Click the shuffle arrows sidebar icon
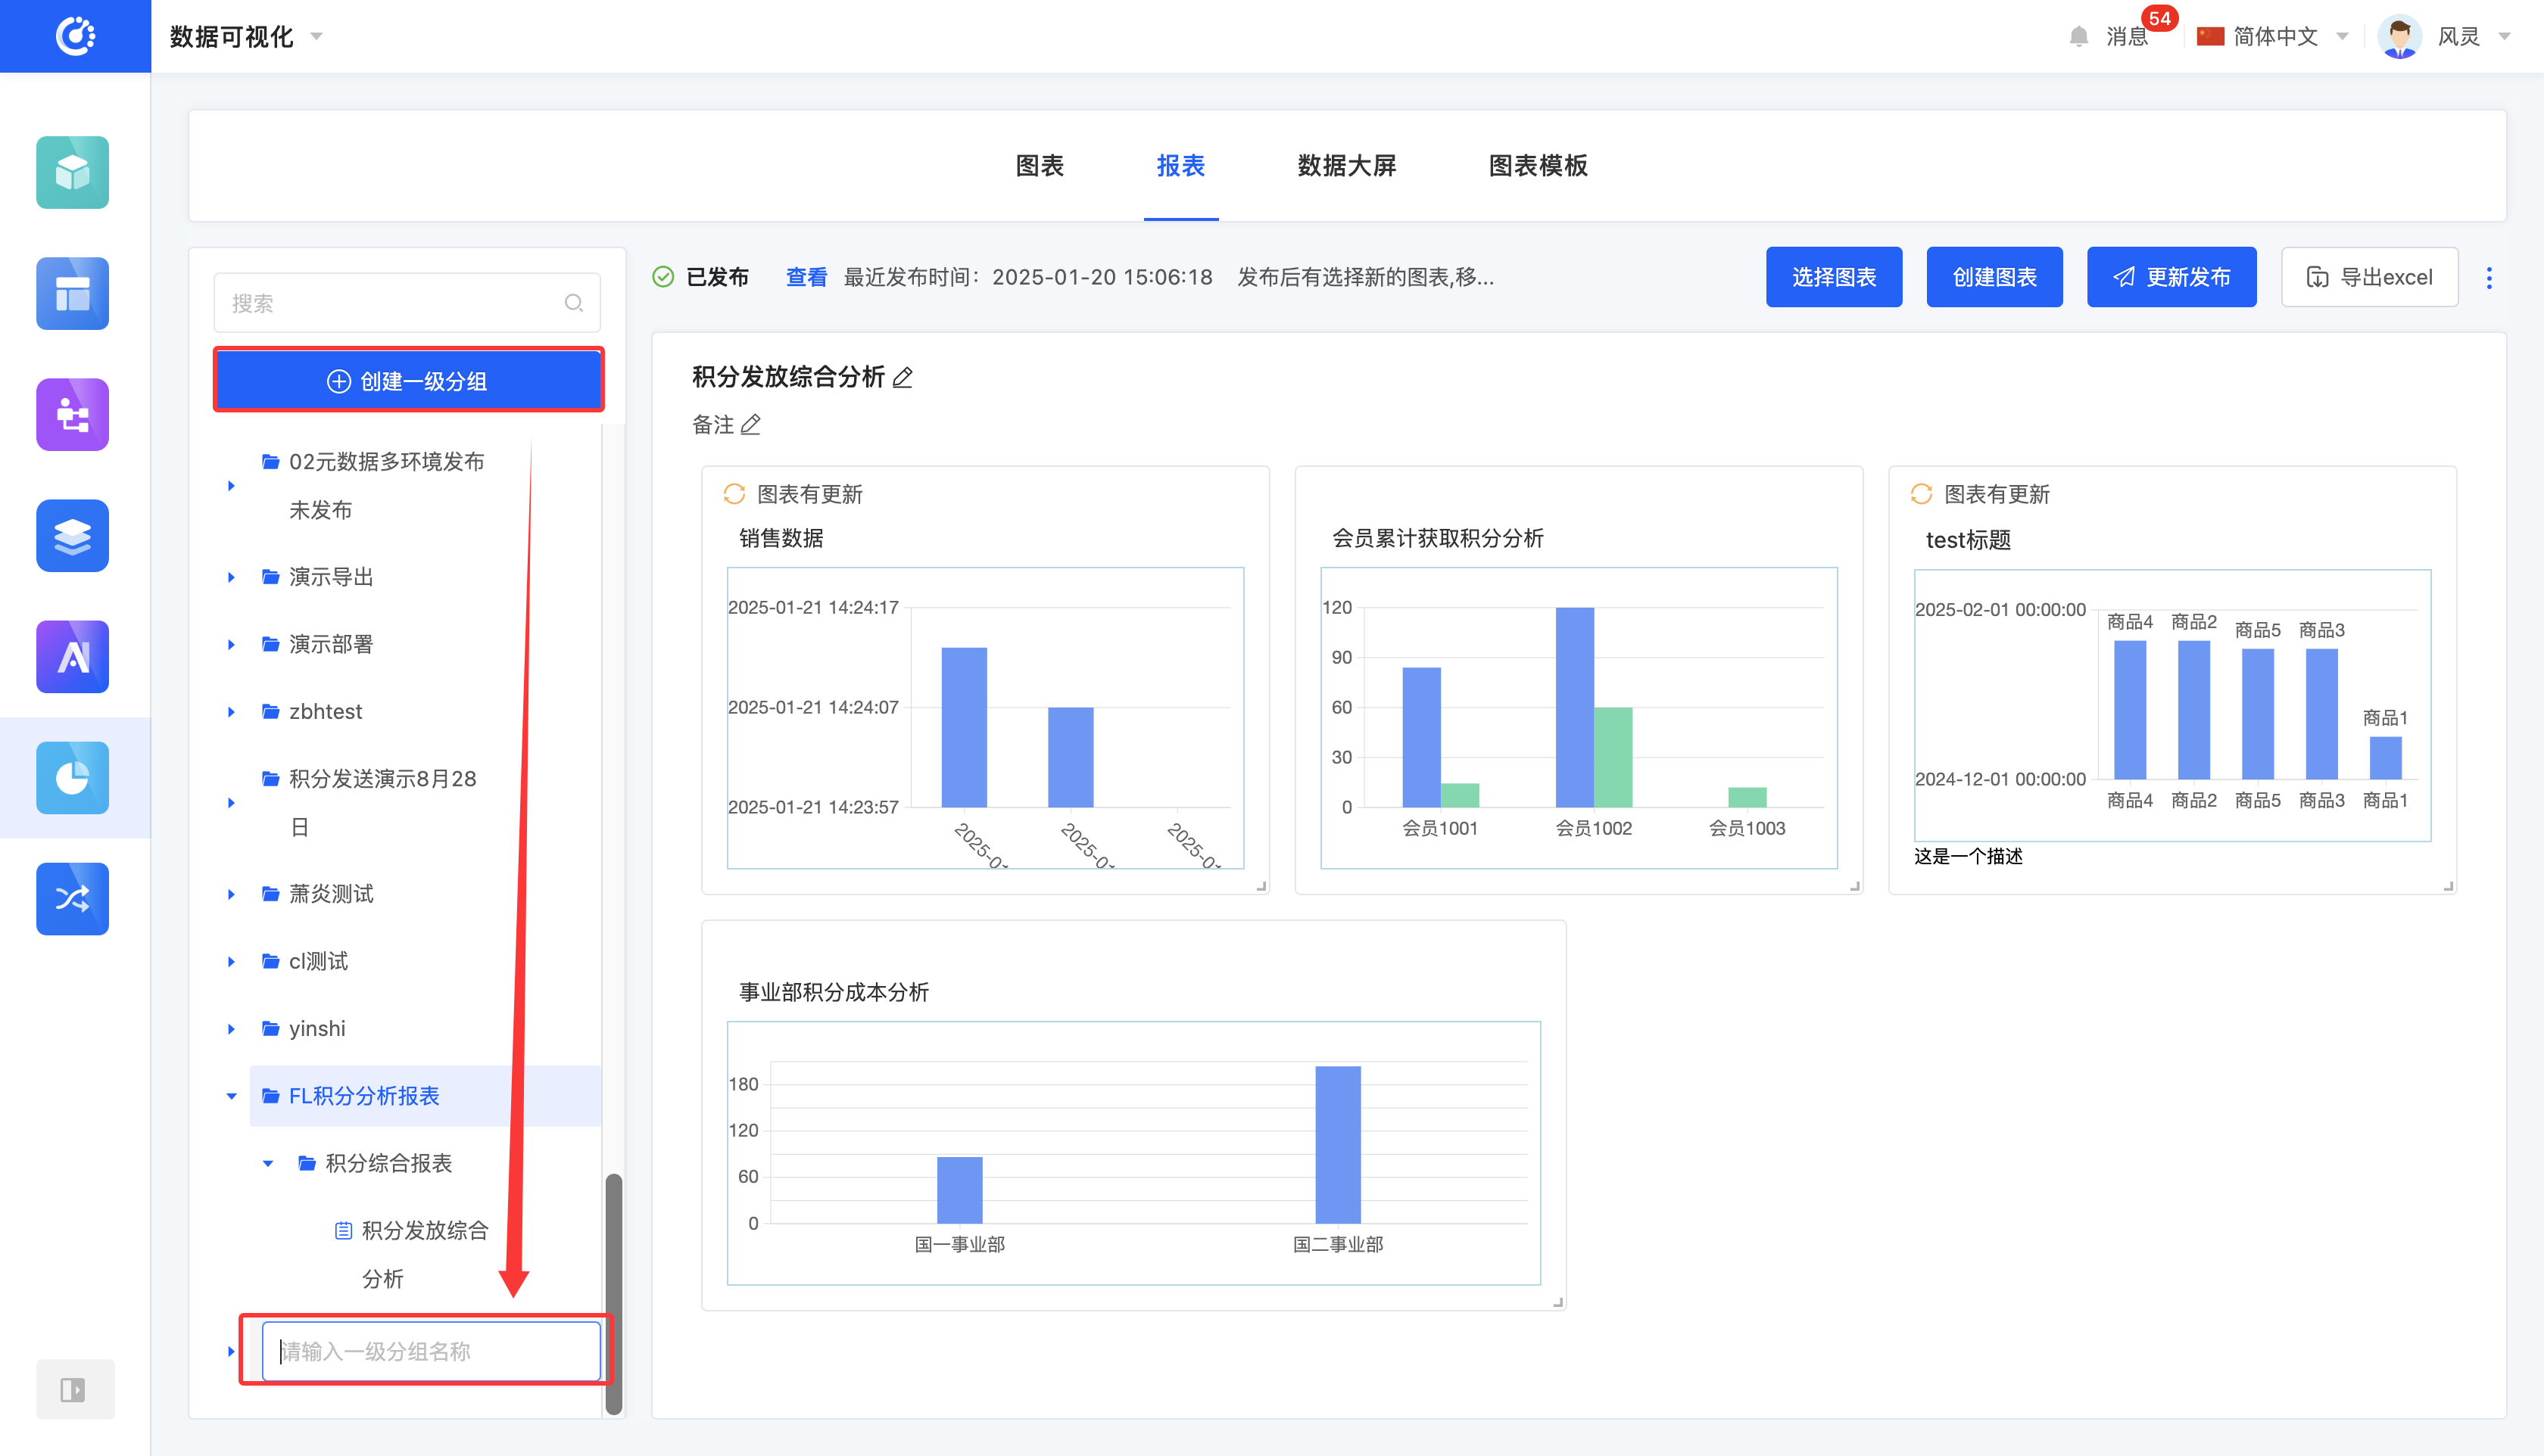2544x1456 pixels. point(72,898)
